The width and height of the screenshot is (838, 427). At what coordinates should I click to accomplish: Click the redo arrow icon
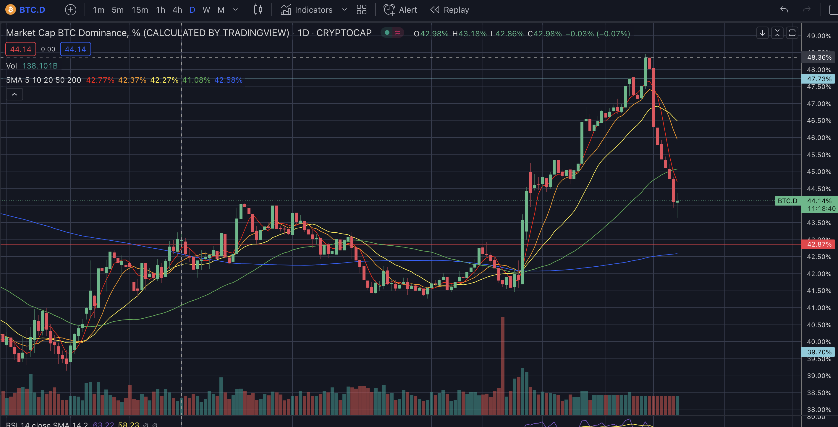point(806,10)
